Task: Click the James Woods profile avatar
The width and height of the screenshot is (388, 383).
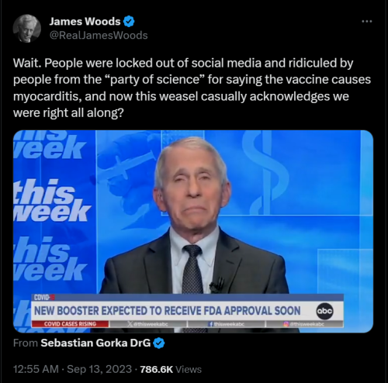Action: click(x=27, y=28)
